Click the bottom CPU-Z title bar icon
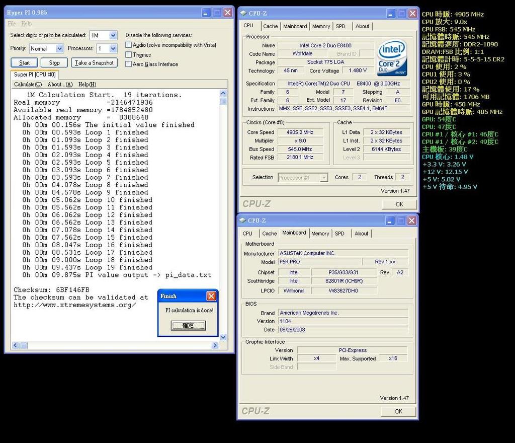Viewport: 515px width, 443px height. pyautogui.click(x=243, y=220)
